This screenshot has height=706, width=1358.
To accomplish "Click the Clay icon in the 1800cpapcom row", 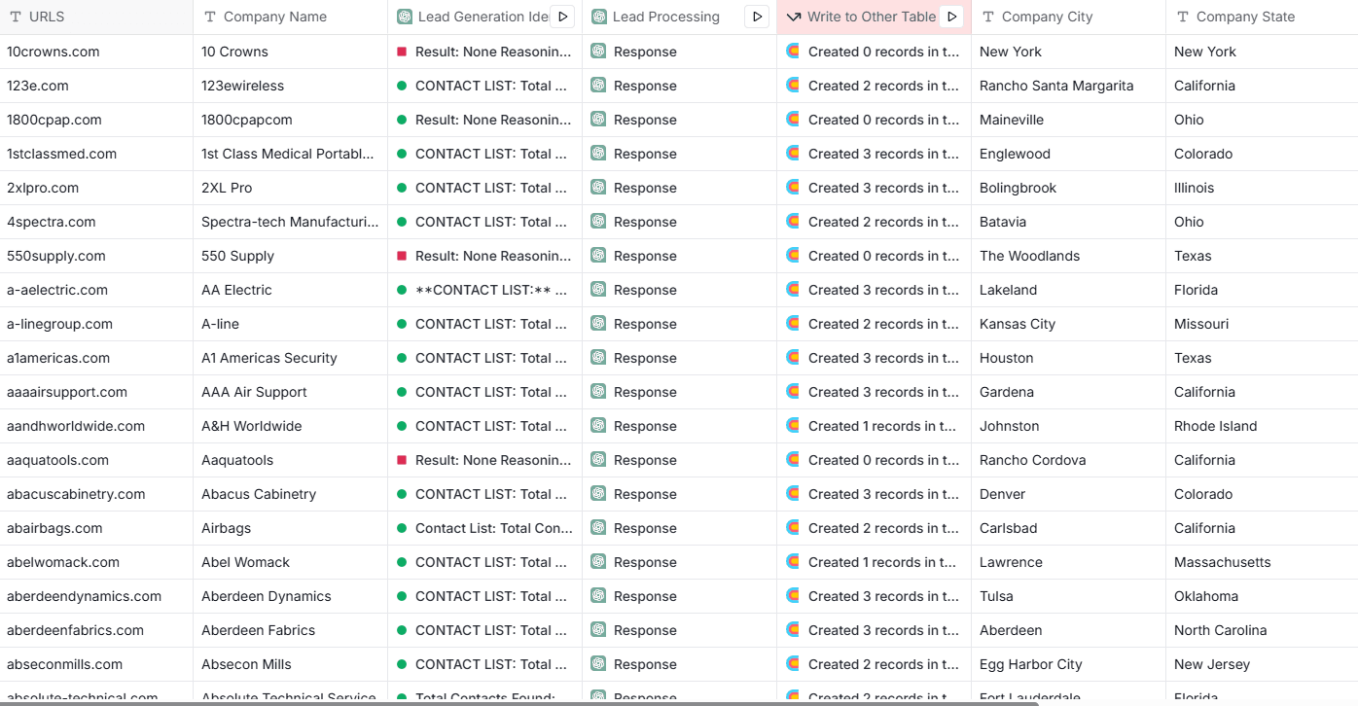I will tap(793, 119).
